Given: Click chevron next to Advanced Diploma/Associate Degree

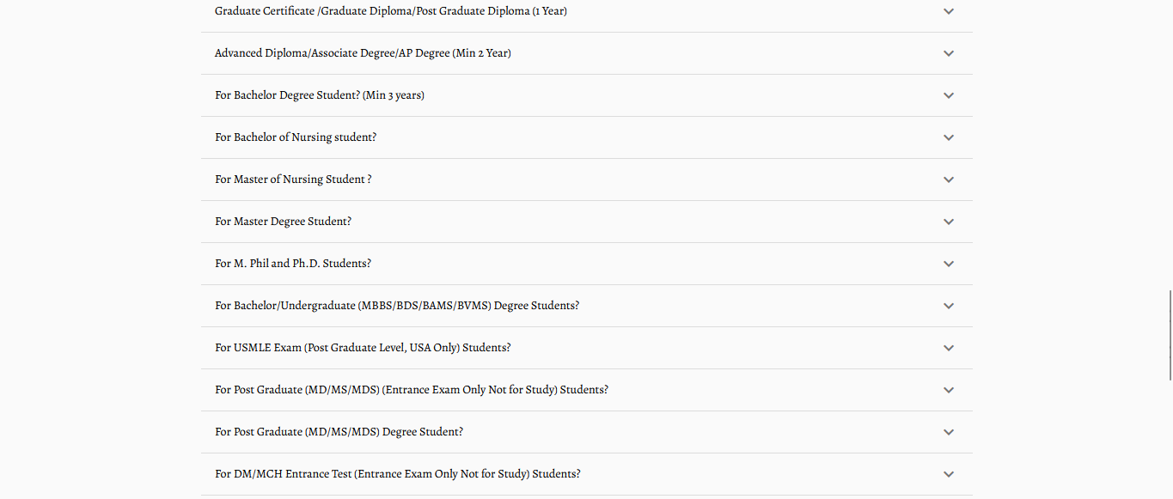Looking at the screenshot, I should pos(949,53).
